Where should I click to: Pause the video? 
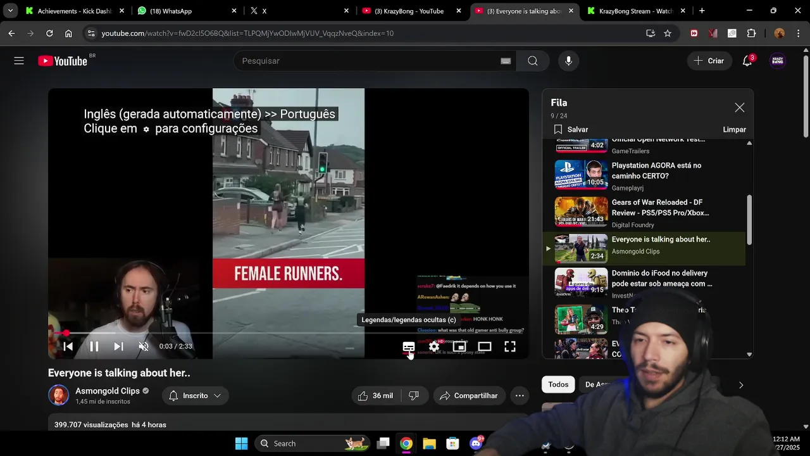pos(94,346)
